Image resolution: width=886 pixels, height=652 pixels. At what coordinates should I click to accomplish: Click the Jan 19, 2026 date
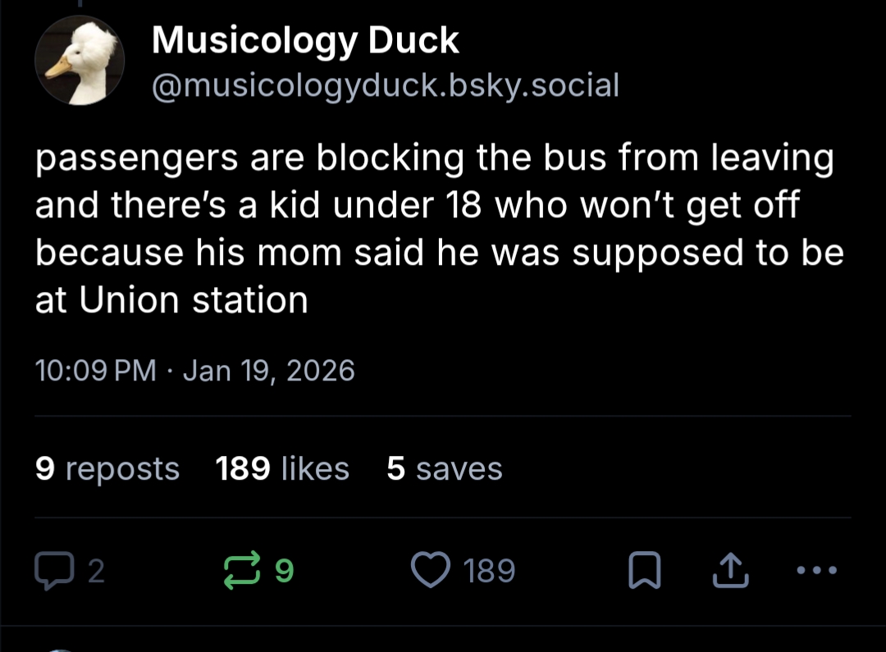click(269, 371)
